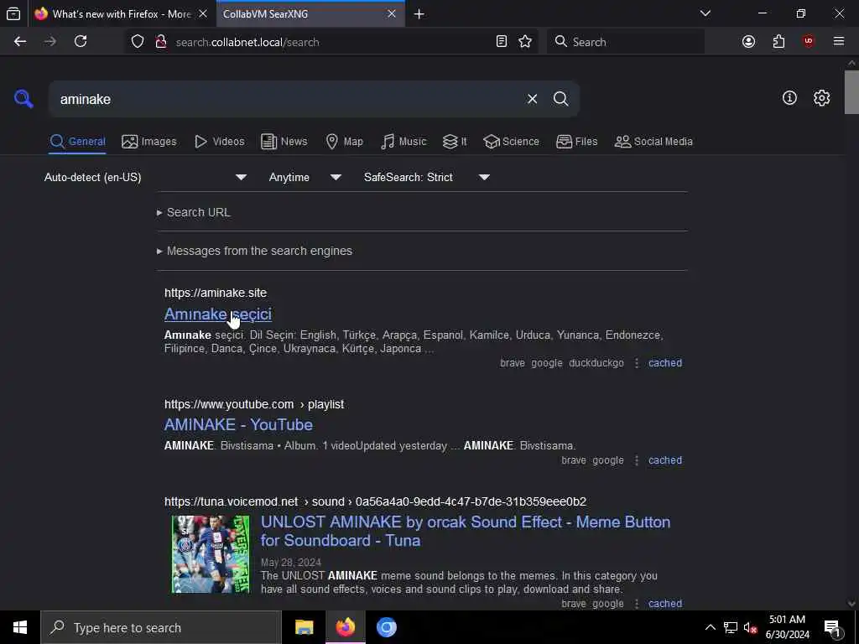Select the Map search category
This screenshot has height=644, width=859.
(x=345, y=141)
